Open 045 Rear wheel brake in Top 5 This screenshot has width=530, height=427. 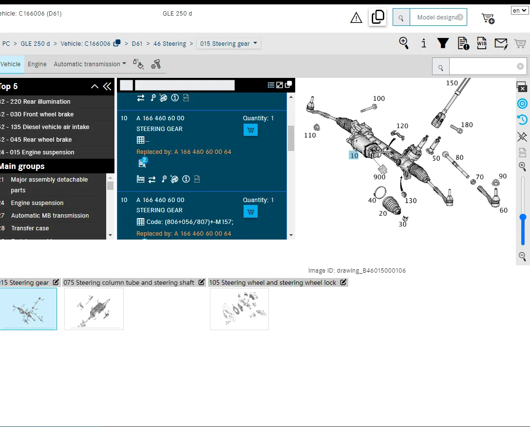point(57,140)
